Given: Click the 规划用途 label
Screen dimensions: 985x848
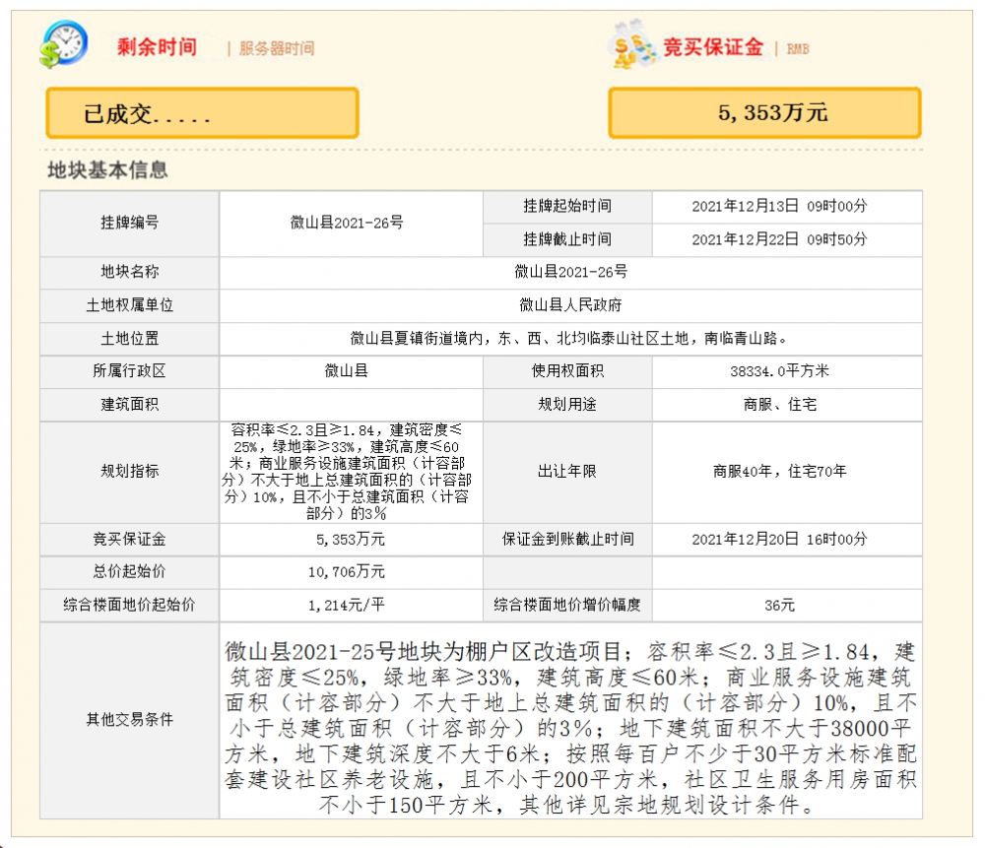Looking at the screenshot, I should coord(567,405).
